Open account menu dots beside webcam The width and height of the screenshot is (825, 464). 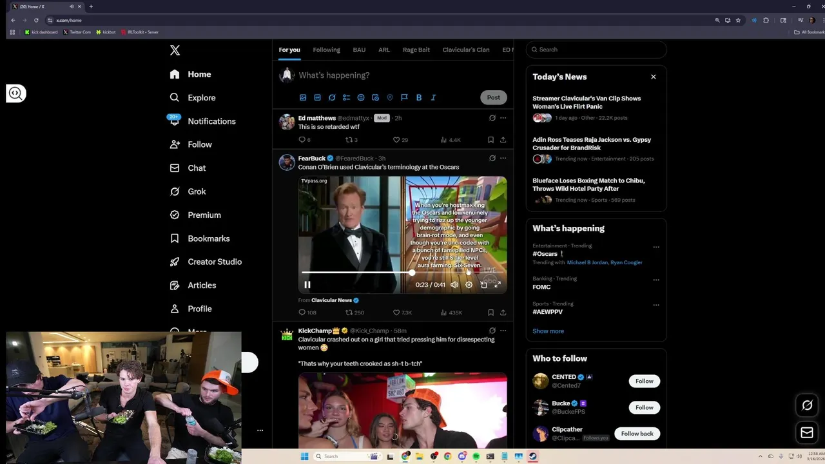click(x=260, y=430)
